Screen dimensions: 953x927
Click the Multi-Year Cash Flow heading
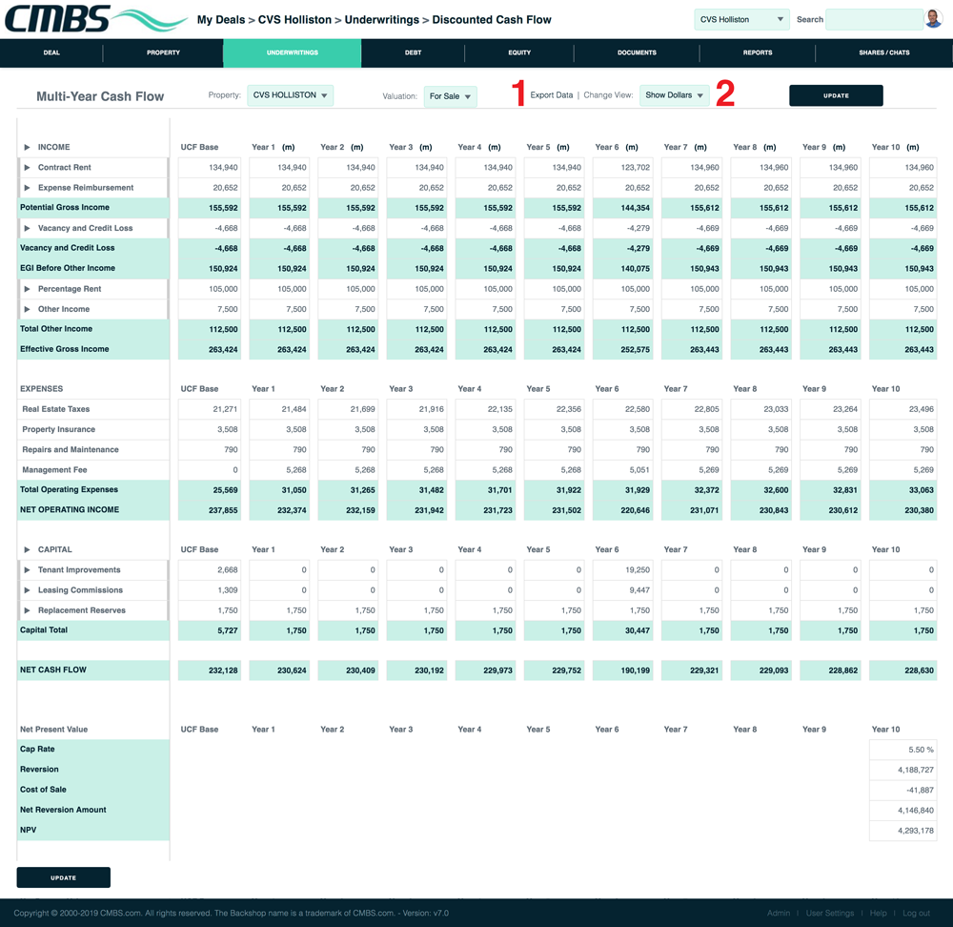coord(100,96)
